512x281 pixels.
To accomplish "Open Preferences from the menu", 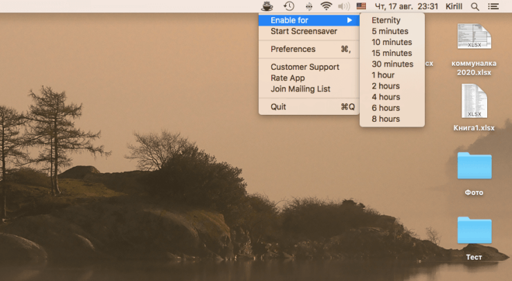I will pos(293,49).
